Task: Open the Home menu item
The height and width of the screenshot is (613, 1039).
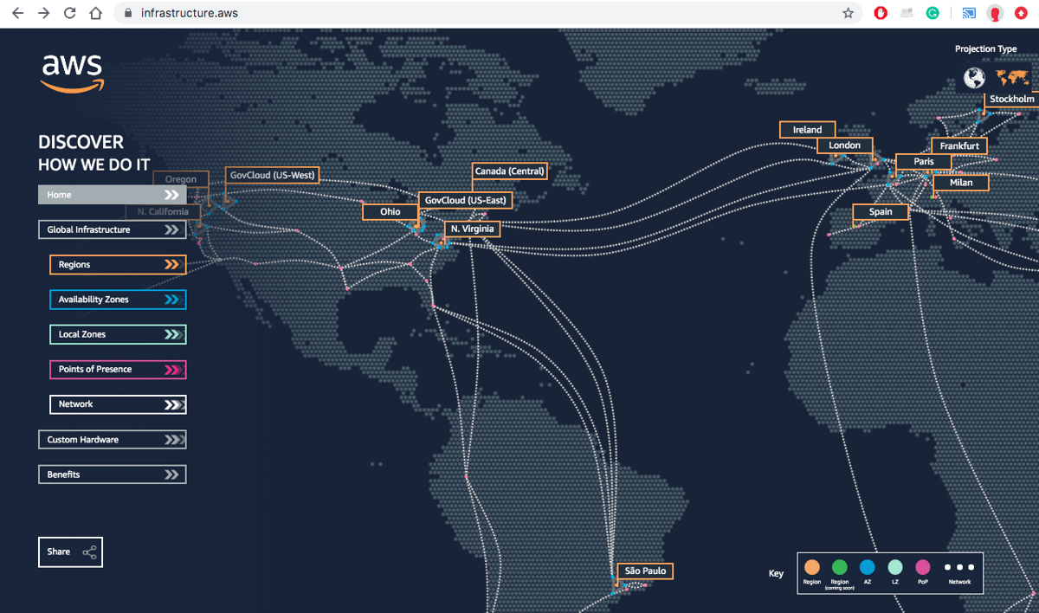Action: [112, 195]
